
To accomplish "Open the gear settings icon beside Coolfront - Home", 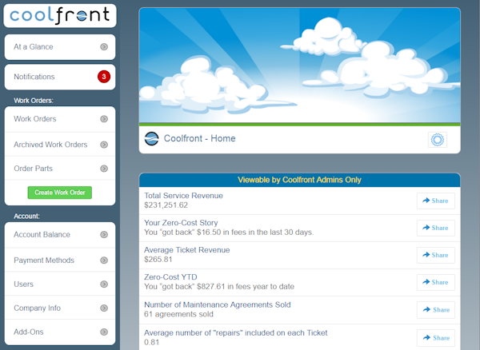I will point(437,140).
